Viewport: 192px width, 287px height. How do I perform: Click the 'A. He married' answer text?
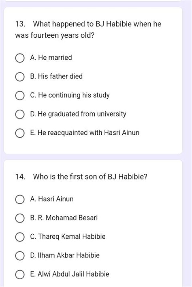pyautogui.click(x=51, y=58)
